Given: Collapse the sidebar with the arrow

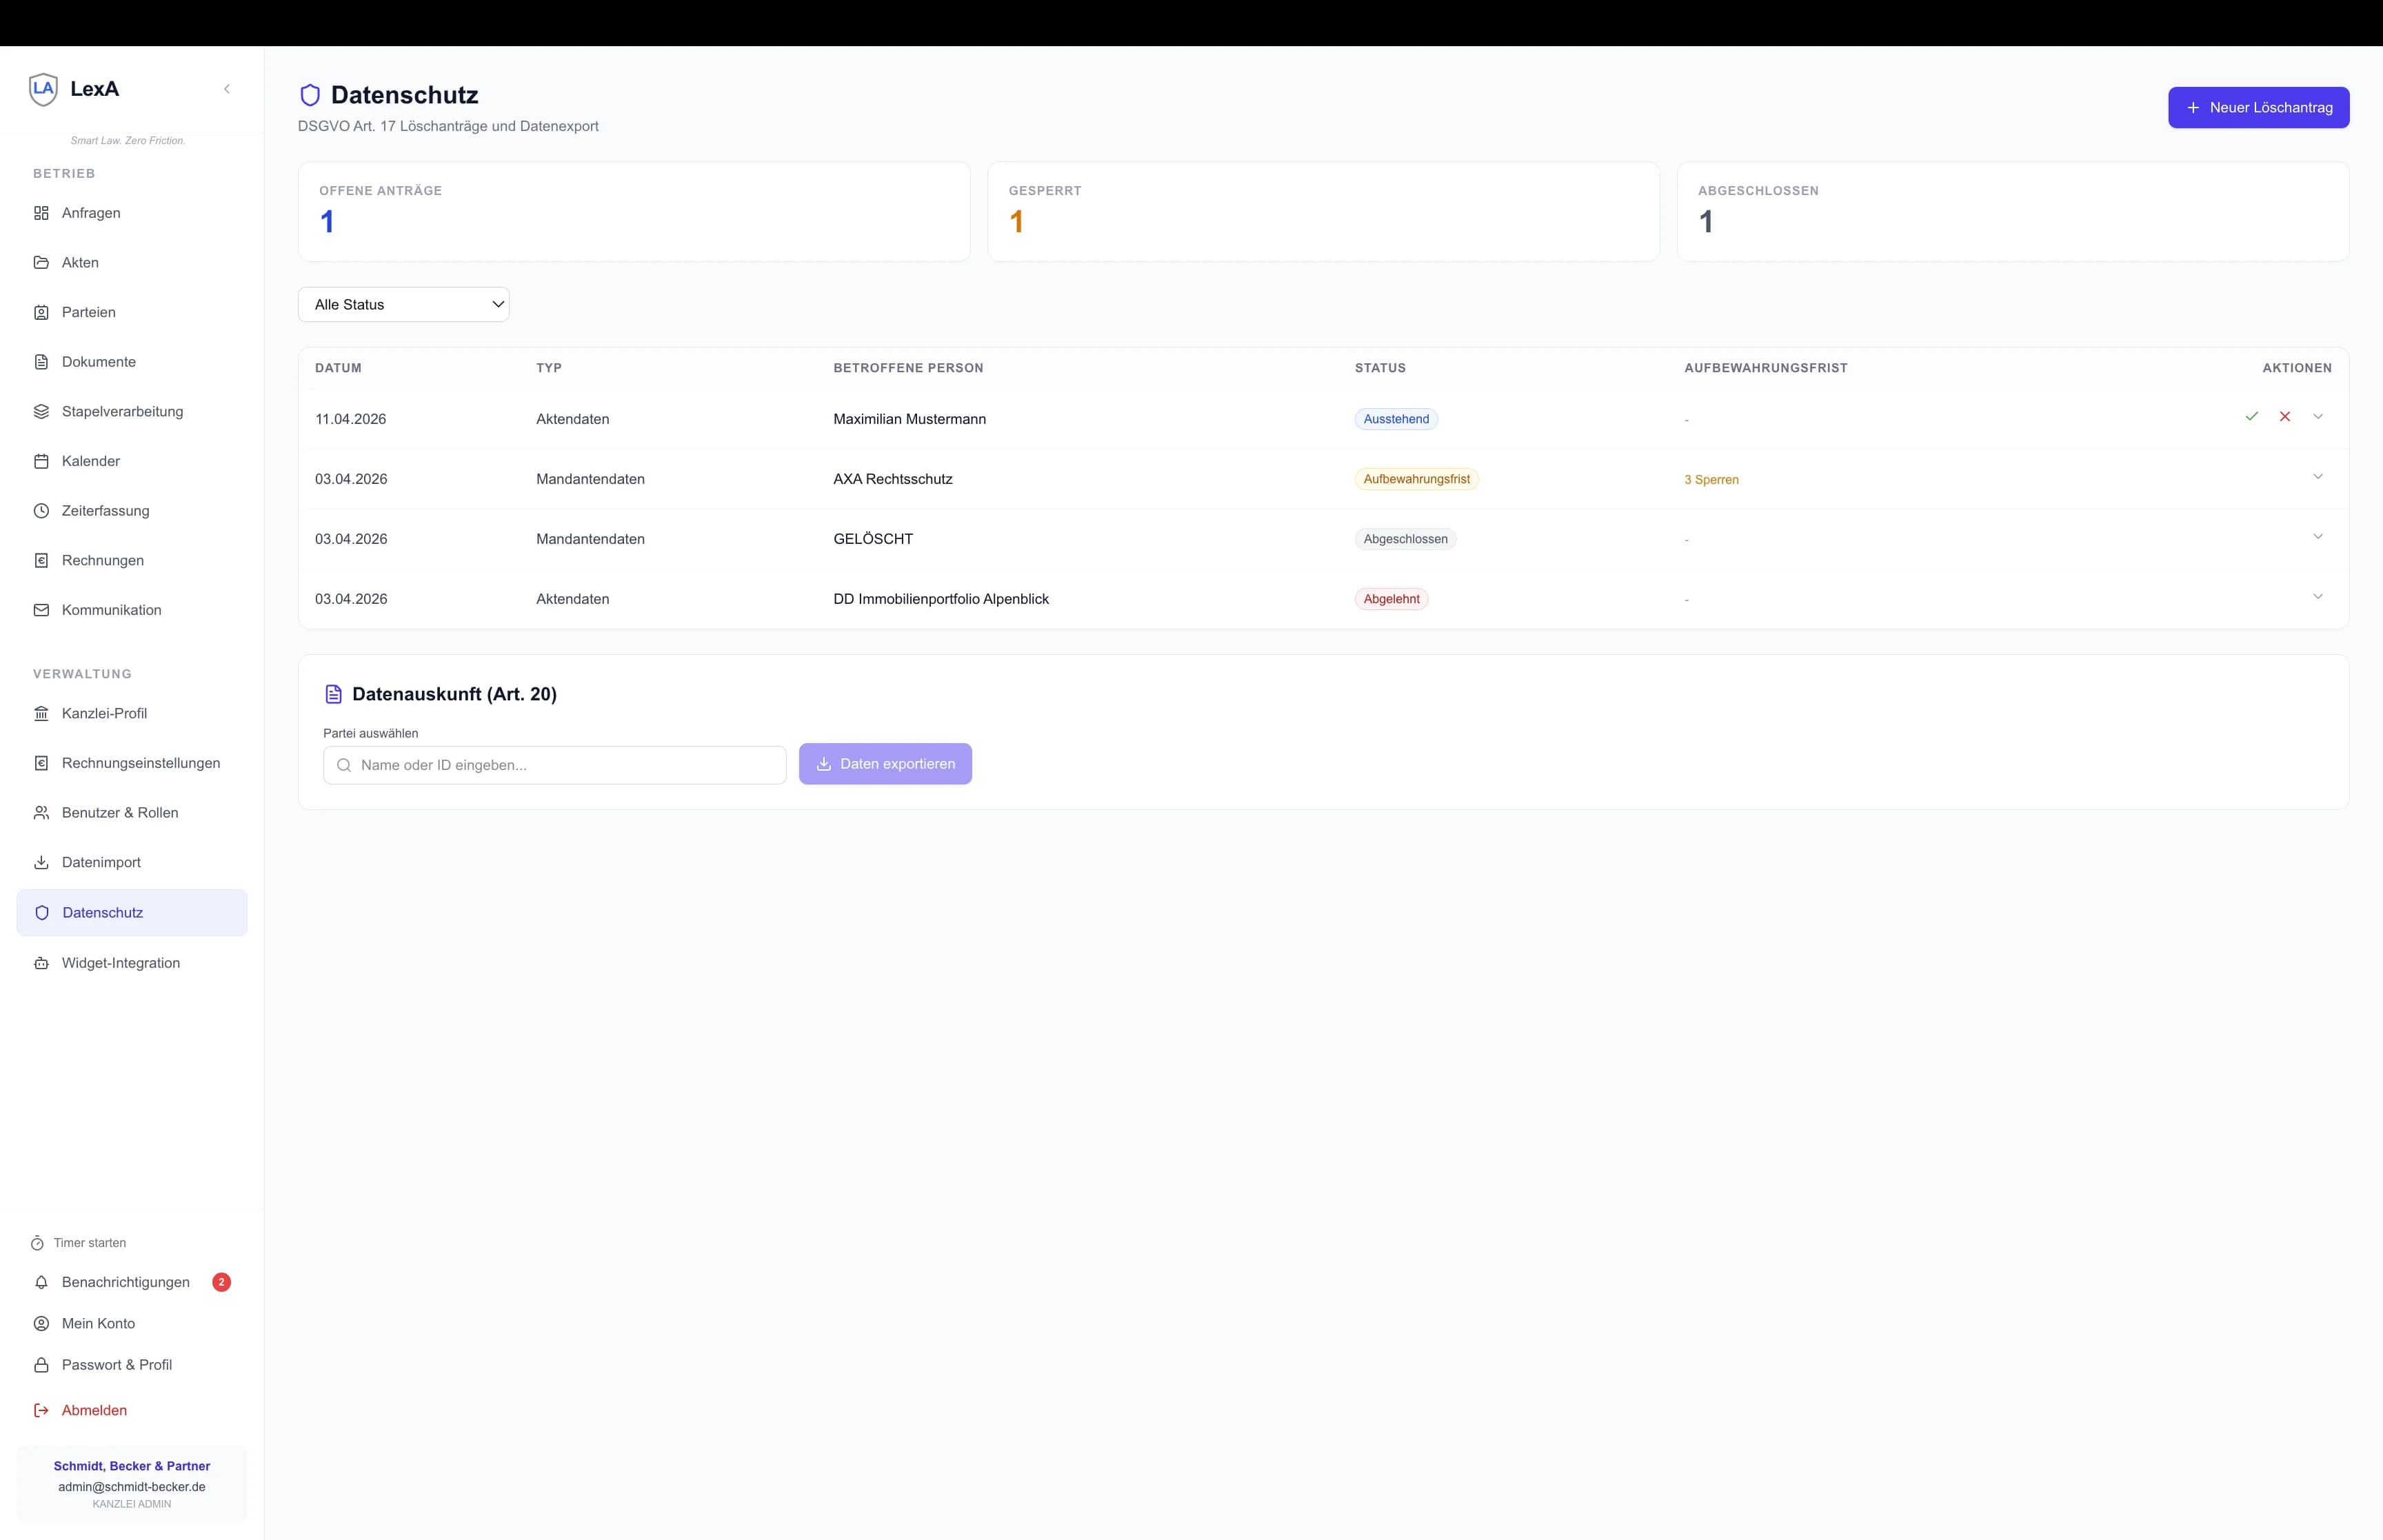Looking at the screenshot, I should [x=227, y=88].
